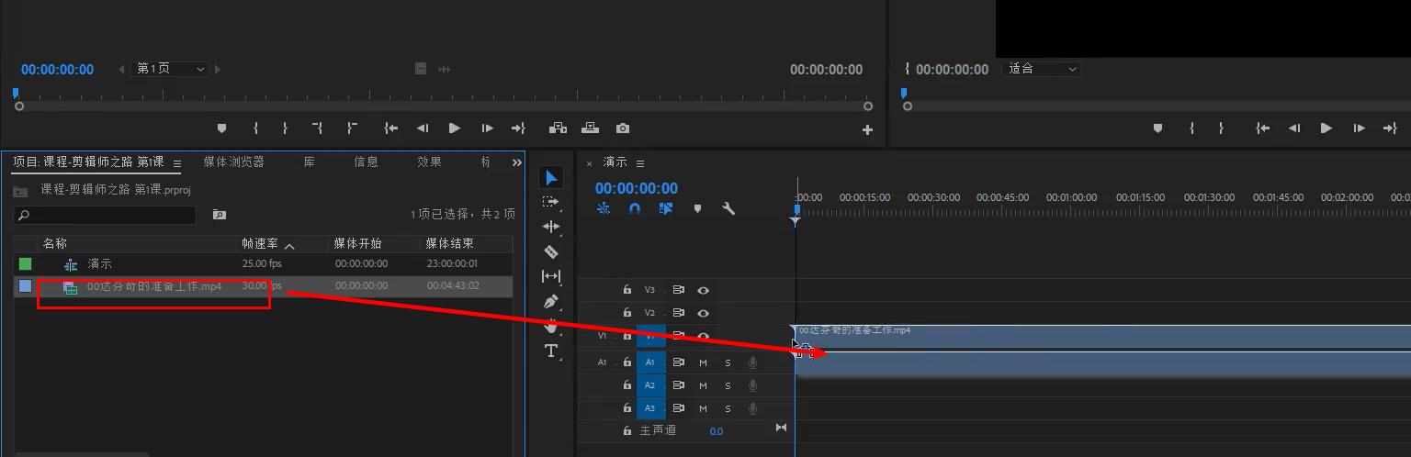The image size is (1411, 457).
Task: Click the green label swatch of 演示
Action: [x=25, y=264]
